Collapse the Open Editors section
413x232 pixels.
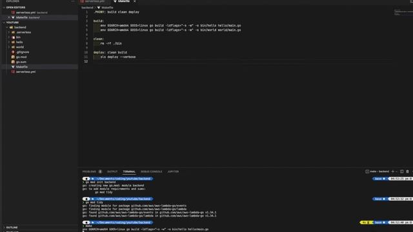coord(15,7)
